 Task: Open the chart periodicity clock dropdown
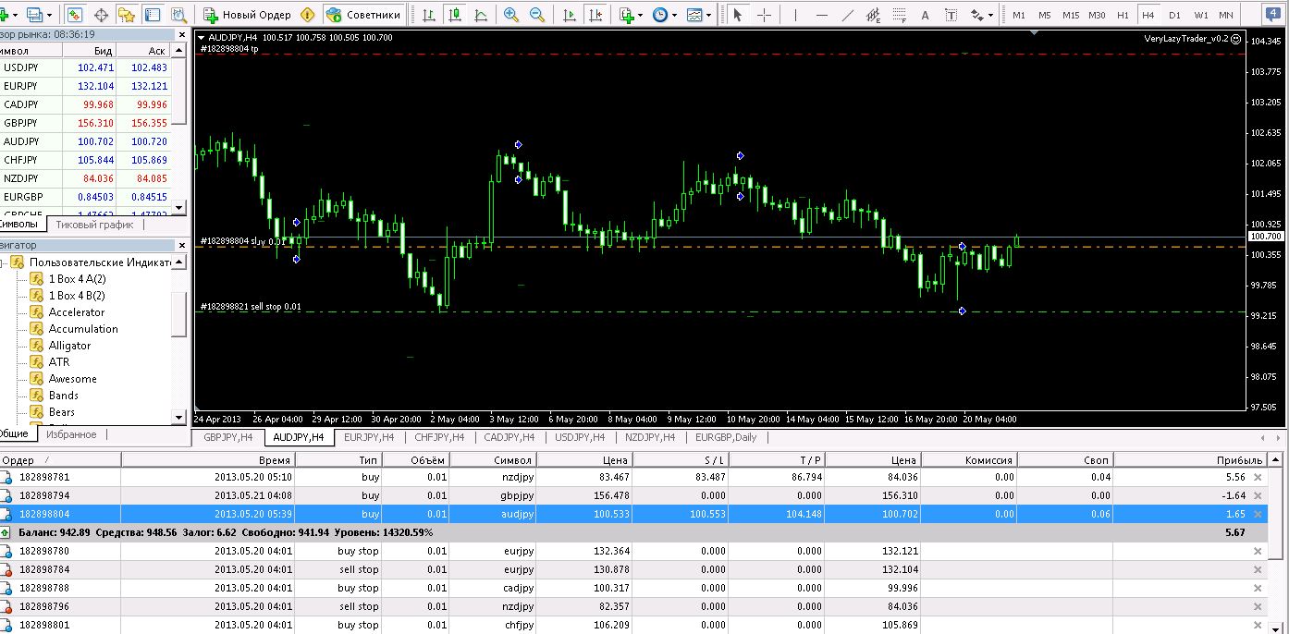(x=664, y=15)
